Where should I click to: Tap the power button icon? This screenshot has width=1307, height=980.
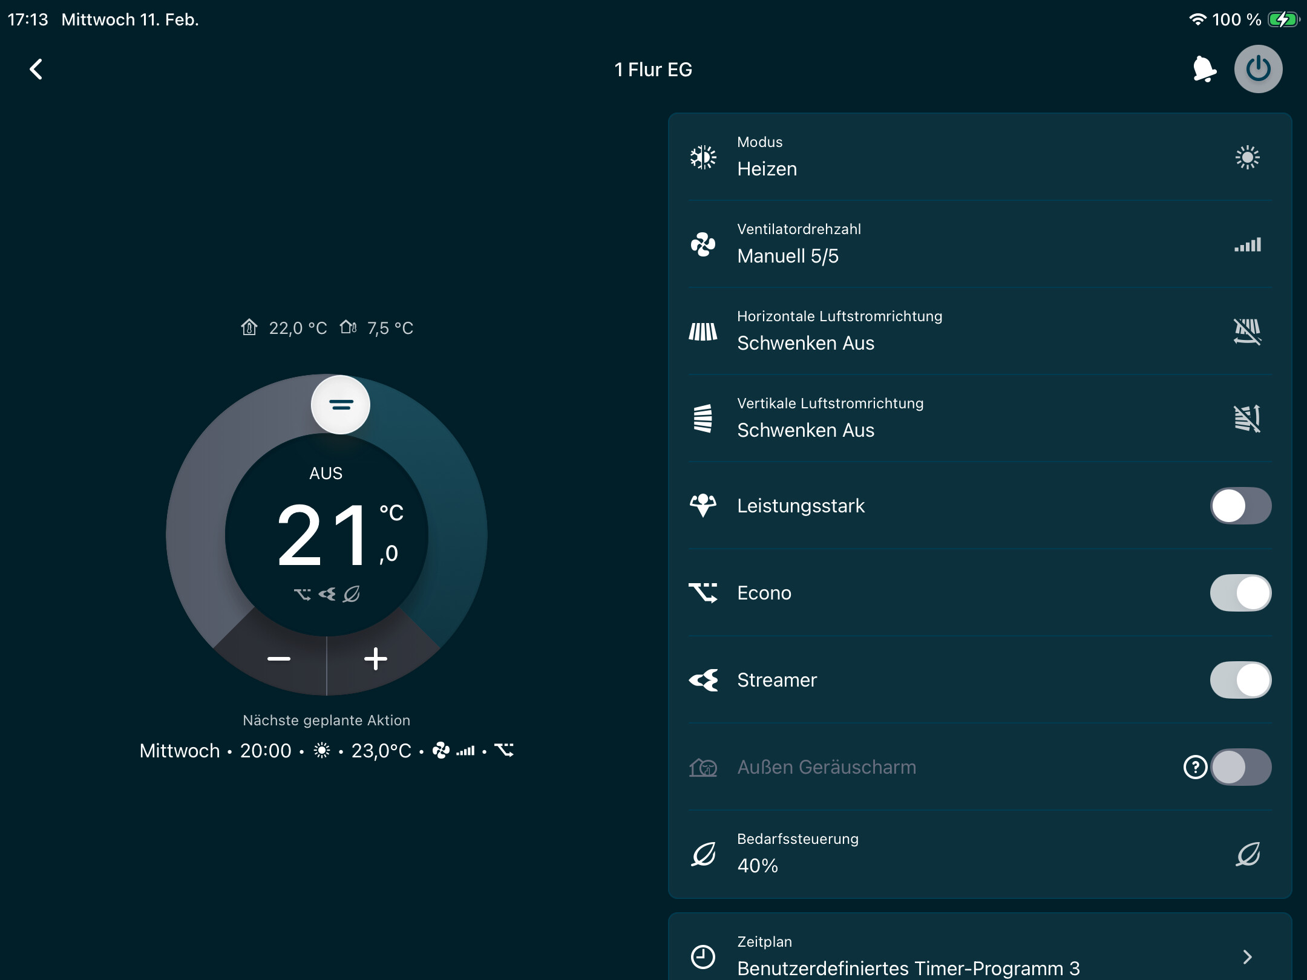[x=1258, y=69]
